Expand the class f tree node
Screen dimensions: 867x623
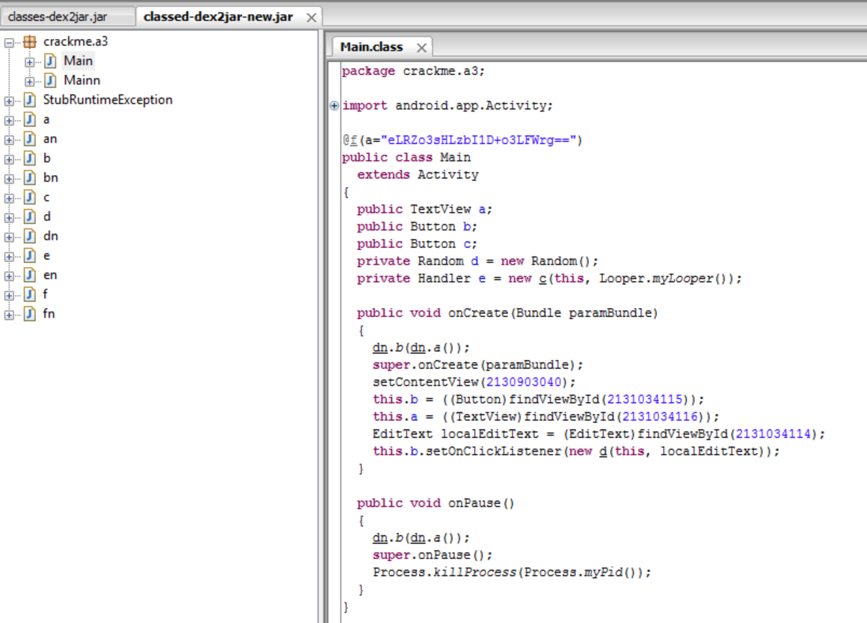point(9,295)
